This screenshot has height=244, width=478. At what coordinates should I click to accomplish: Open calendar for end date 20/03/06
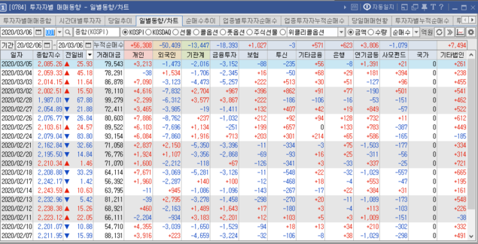pos(88,46)
